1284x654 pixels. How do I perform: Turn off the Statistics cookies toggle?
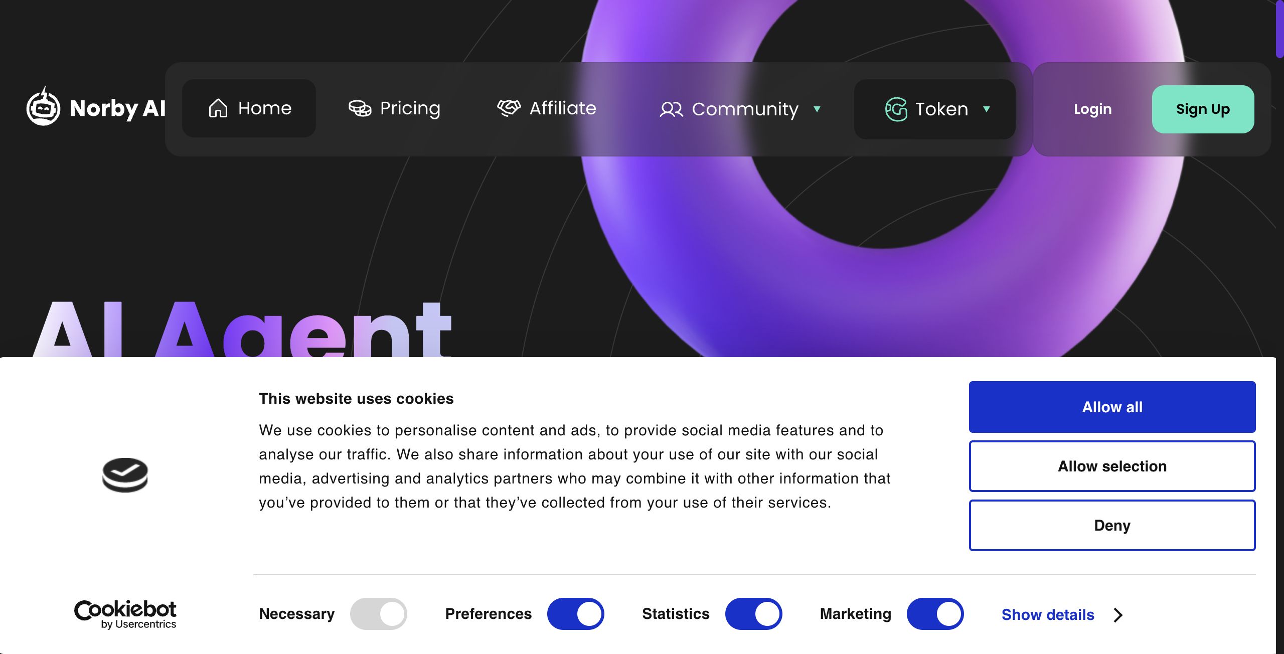click(753, 614)
